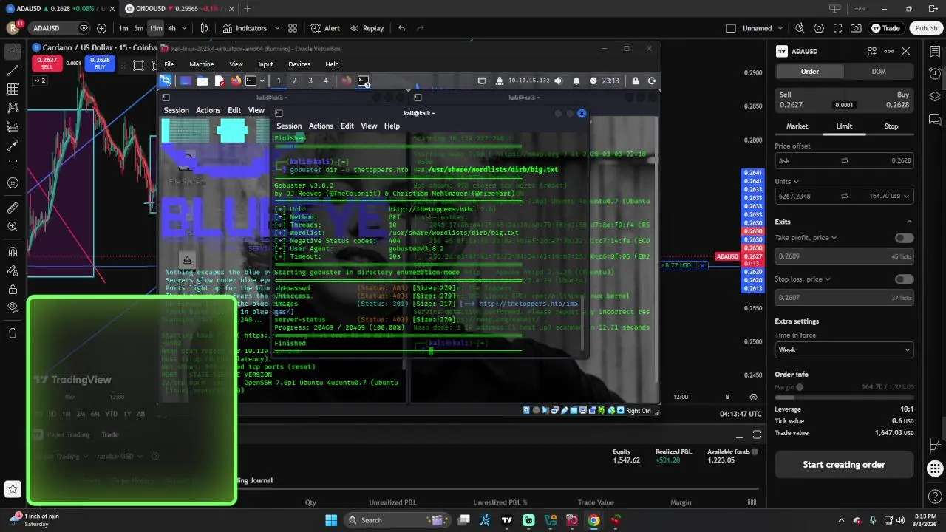
Task: Collapse the Exits section
Action: 909,222
